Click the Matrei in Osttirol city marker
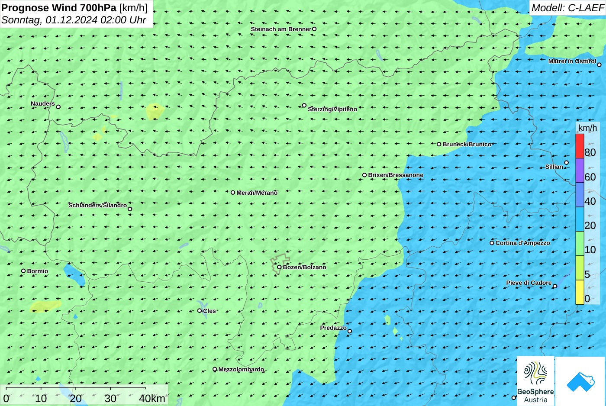Viewport: 606px width, 406px height. [x=599, y=65]
